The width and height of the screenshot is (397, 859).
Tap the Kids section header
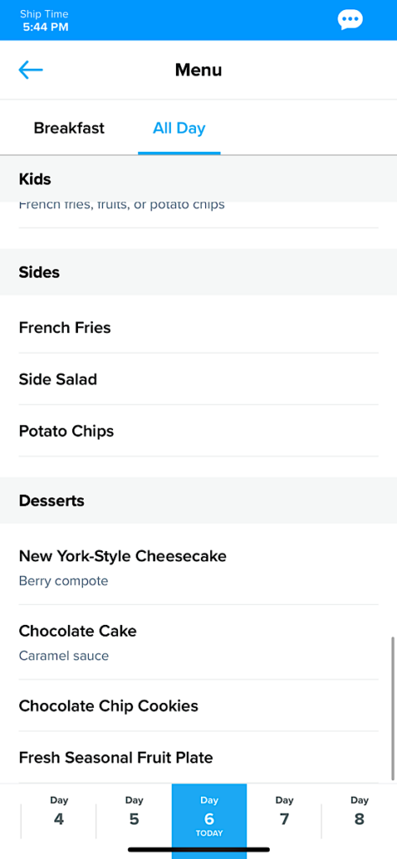pos(198,179)
